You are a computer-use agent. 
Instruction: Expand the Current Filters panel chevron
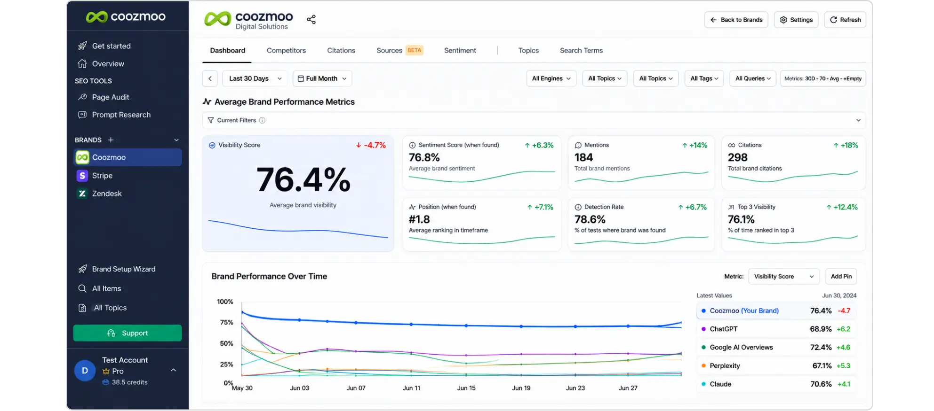click(x=858, y=120)
